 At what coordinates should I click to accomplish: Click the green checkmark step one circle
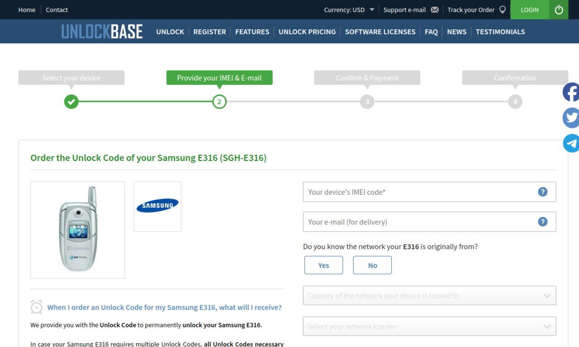pyautogui.click(x=71, y=102)
